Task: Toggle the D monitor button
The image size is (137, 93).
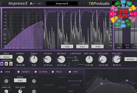Action: (x=6, y=64)
